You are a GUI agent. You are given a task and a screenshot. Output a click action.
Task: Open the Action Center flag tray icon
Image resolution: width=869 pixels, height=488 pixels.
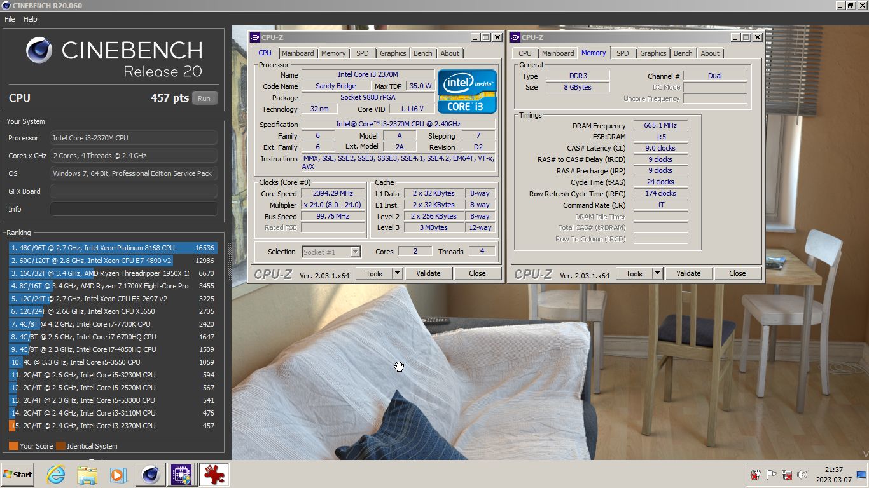click(x=771, y=475)
